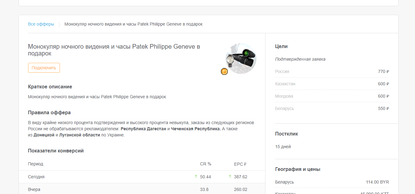Select the Беларусь 550 ₽ goal row
The height and width of the screenshot is (194, 415).
332,108
